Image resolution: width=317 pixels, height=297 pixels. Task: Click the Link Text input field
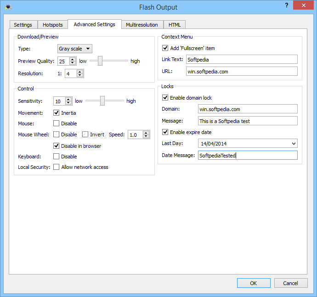[242, 60]
